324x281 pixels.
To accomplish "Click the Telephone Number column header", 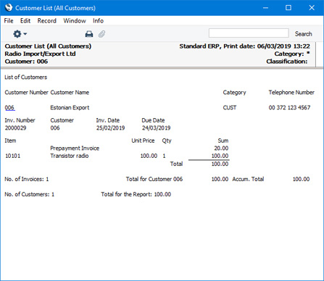I will pos(291,93).
